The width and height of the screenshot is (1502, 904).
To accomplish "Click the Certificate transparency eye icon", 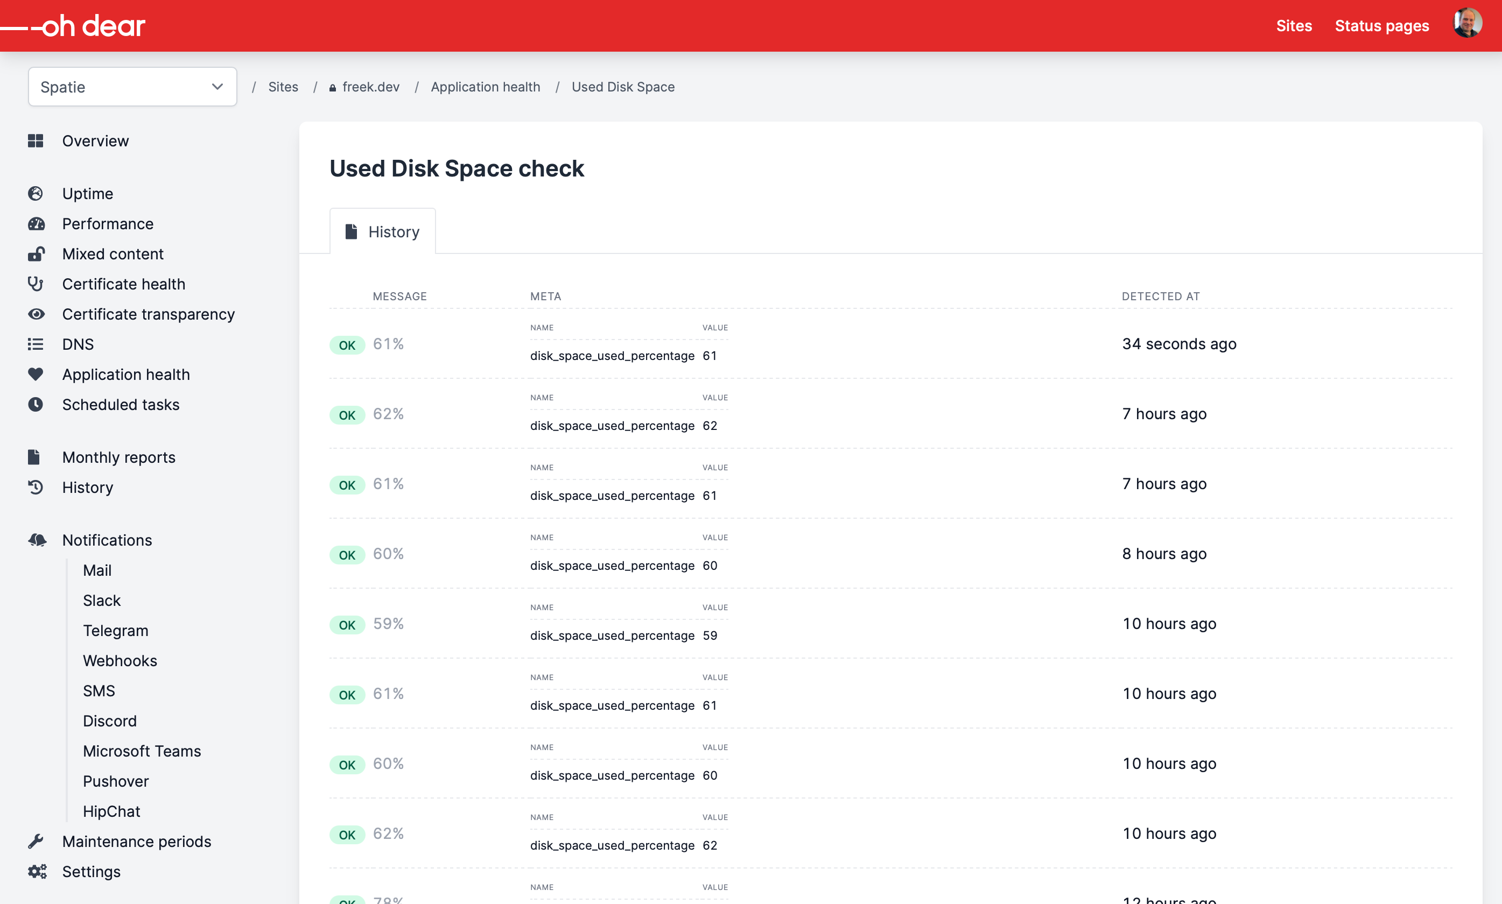I will (x=36, y=314).
